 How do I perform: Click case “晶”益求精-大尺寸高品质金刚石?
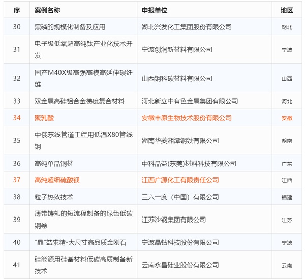(80, 242)
